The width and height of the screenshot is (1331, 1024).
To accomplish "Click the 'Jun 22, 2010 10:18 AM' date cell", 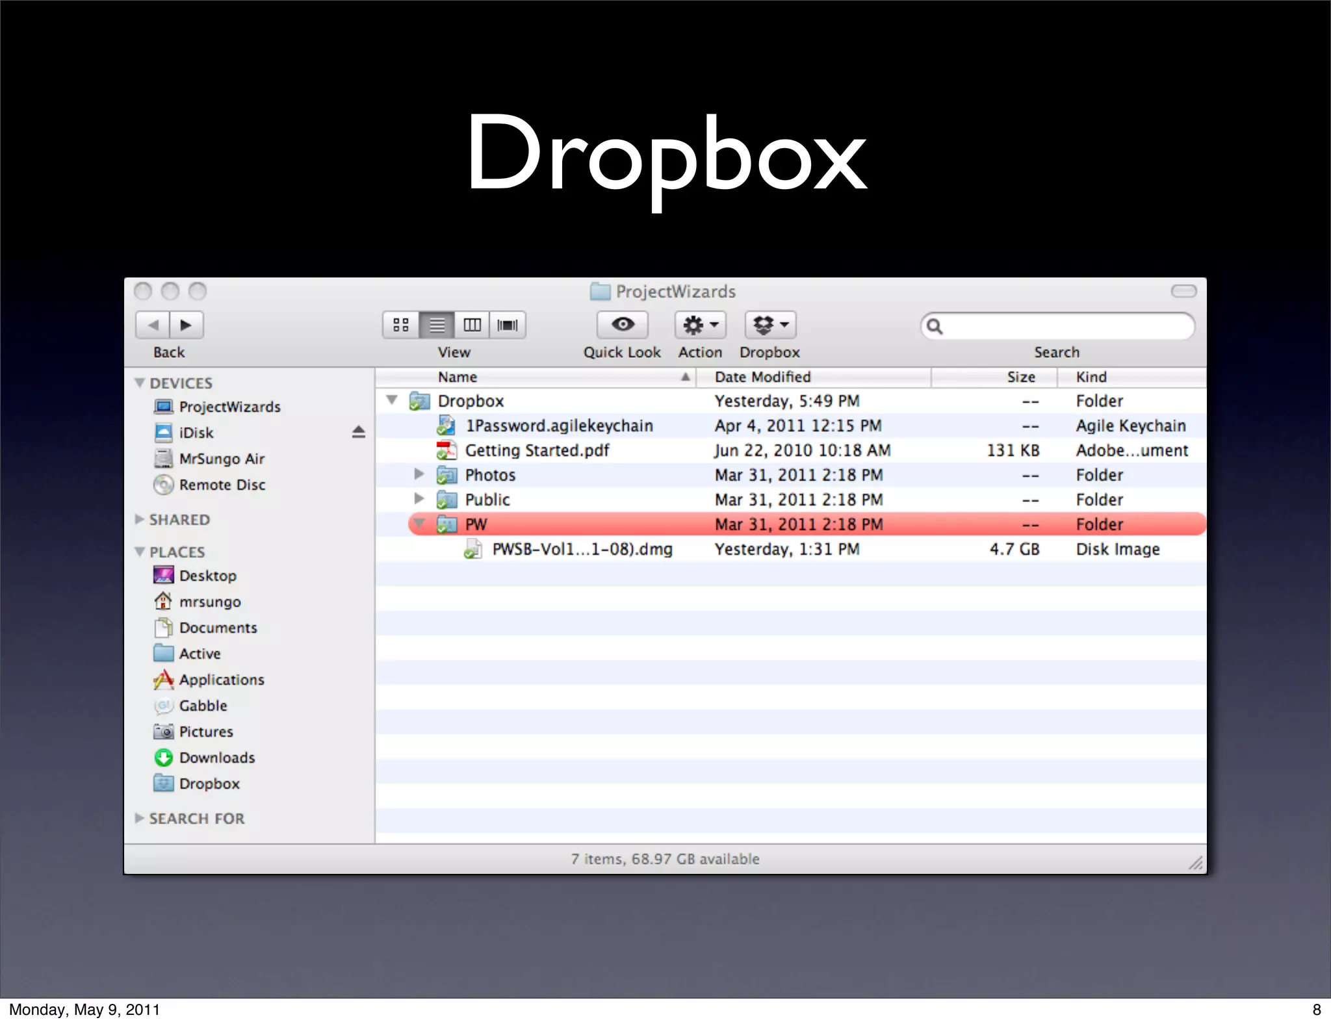I will pyautogui.click(x=803, y=450).
